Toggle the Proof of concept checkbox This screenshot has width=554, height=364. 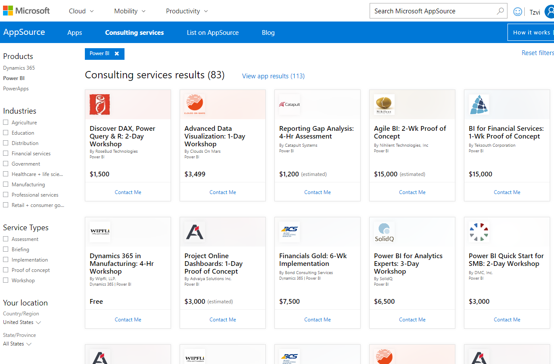click(x=6, y=270)
